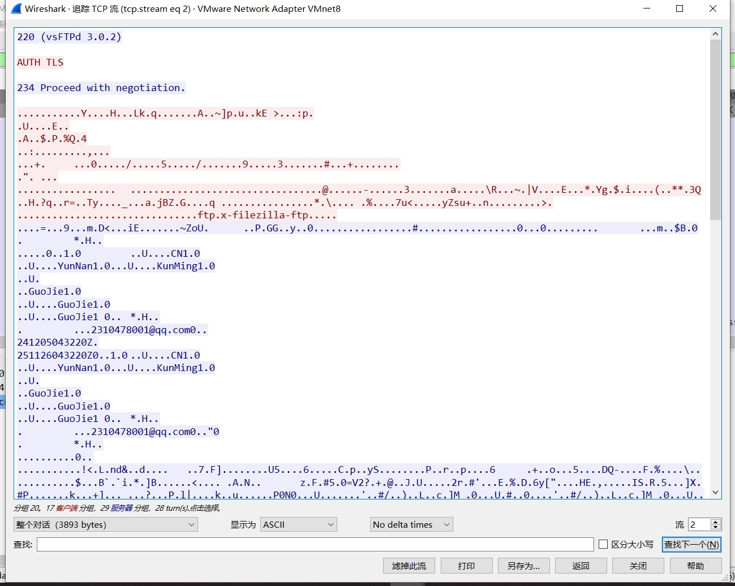Viewport: 735px width, 586px height.
Task: Enable the 区分大小写 case sensitive checkbox
Action: 603,544
